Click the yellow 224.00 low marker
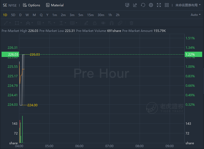Screen dimensions: 204x149 32,105
